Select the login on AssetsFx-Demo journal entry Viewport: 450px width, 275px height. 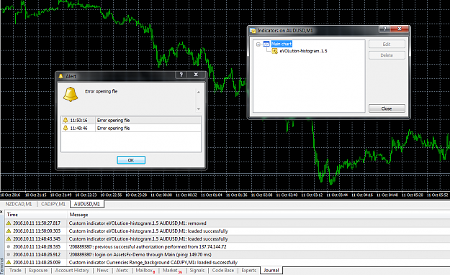(228, 254)
